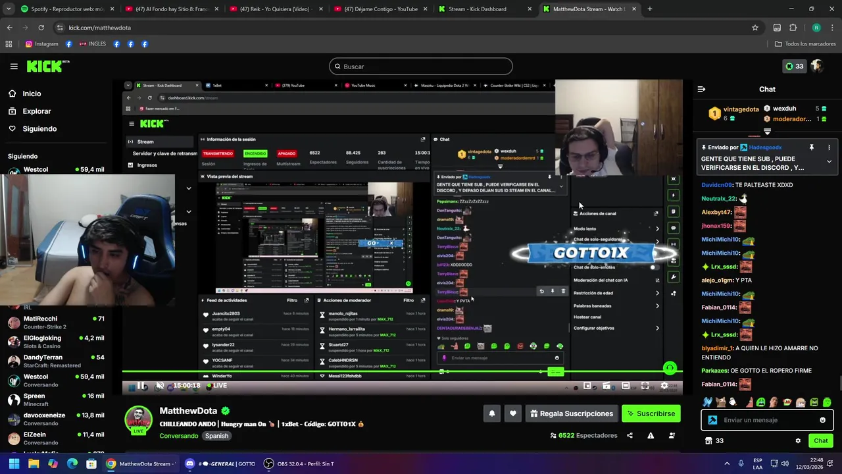Expand the chat leaderboard
Screen dimensions: 842x474
[x=767, y=132]
